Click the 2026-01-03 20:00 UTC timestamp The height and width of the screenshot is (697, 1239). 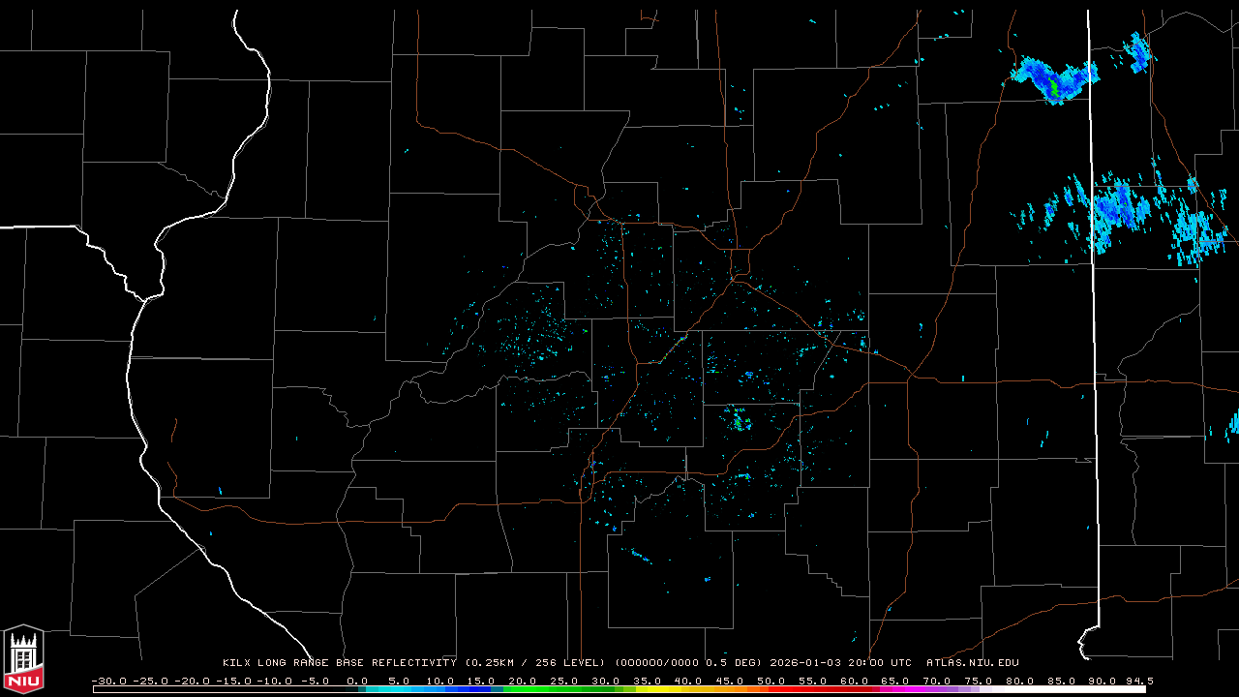[840, 663]
